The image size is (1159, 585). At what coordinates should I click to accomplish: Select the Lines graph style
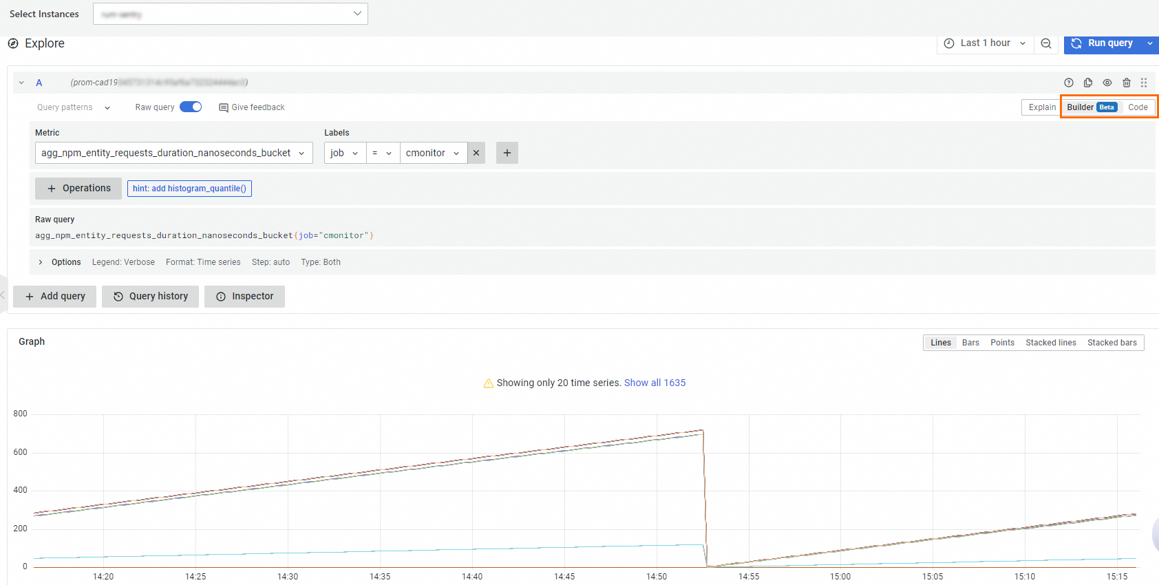click(x=941, y=343)
